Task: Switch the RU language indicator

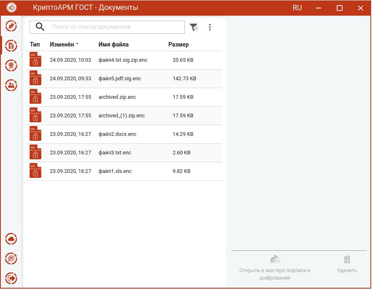Action: (297, 8)
